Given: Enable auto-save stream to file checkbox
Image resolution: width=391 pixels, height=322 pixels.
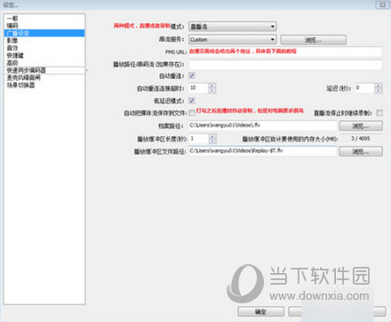Looking at the screenshot, I should (192, 113).
